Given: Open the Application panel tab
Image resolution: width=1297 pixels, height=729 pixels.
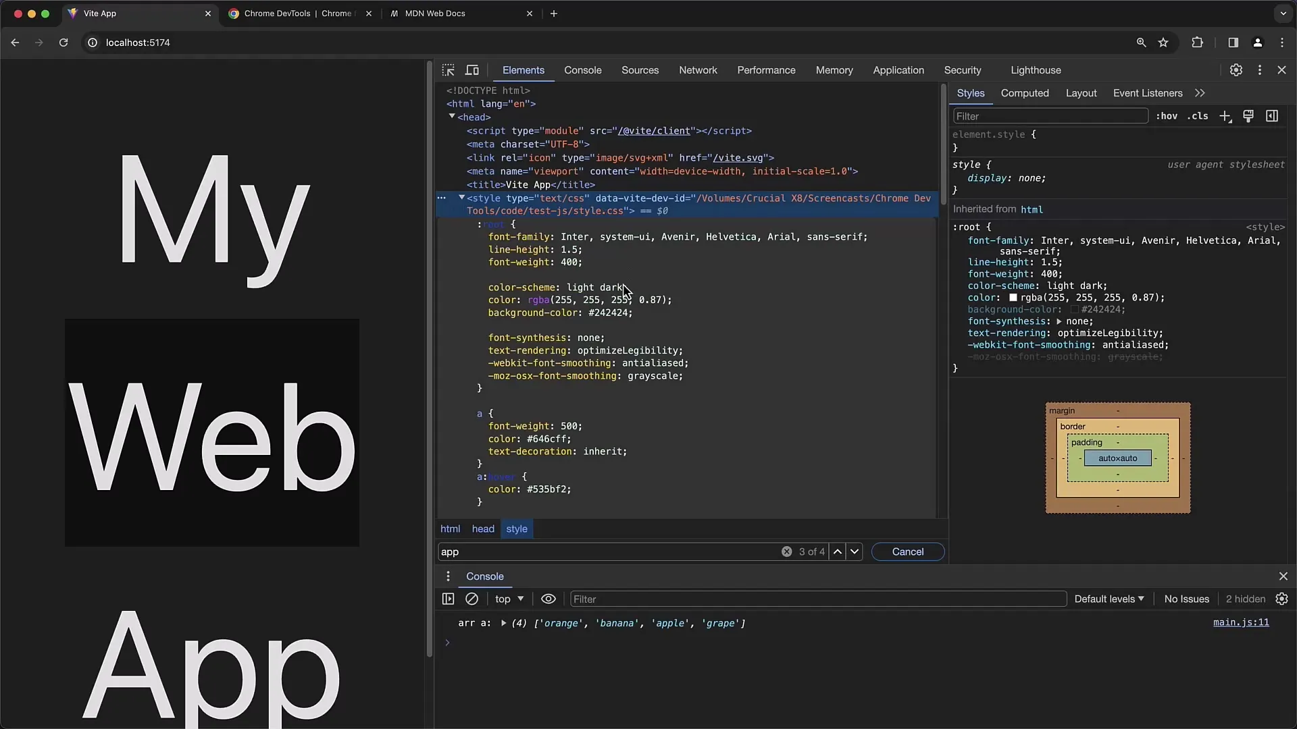Looking at the screenshot, I should 898,70.
